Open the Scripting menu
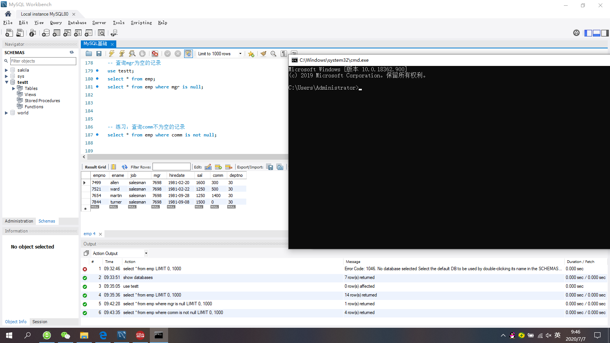Viewport: 610px width, 343px height. coord(141,22)
